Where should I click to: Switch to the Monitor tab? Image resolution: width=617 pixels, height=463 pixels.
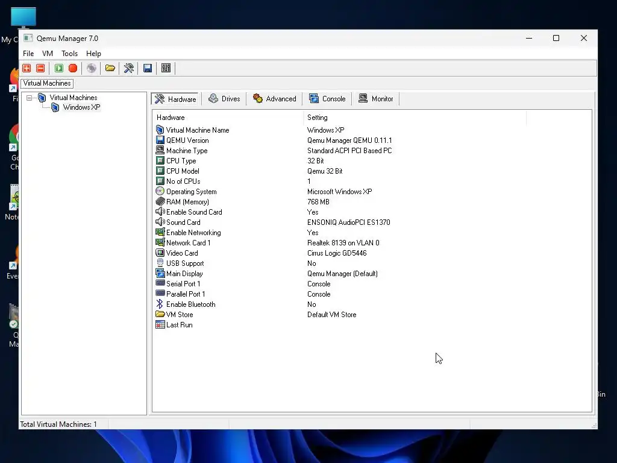click(x=376, y=99)
